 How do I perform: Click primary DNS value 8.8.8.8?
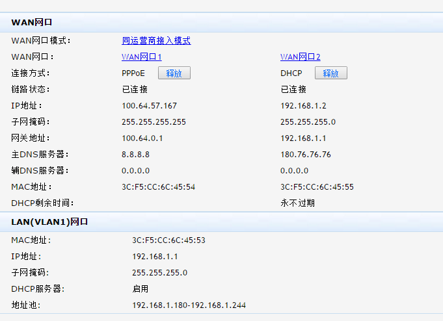point(135,155)
